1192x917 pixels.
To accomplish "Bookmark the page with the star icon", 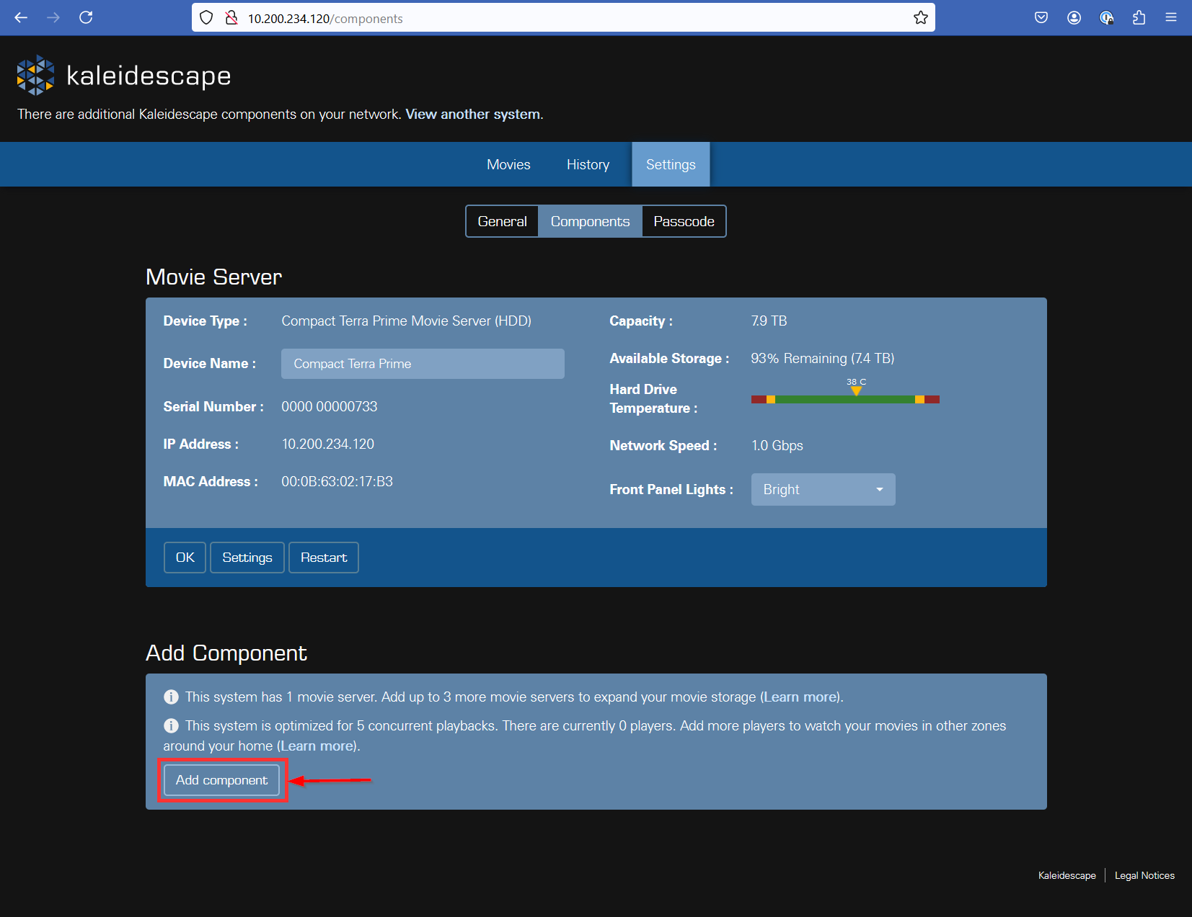I will [921, 17].
